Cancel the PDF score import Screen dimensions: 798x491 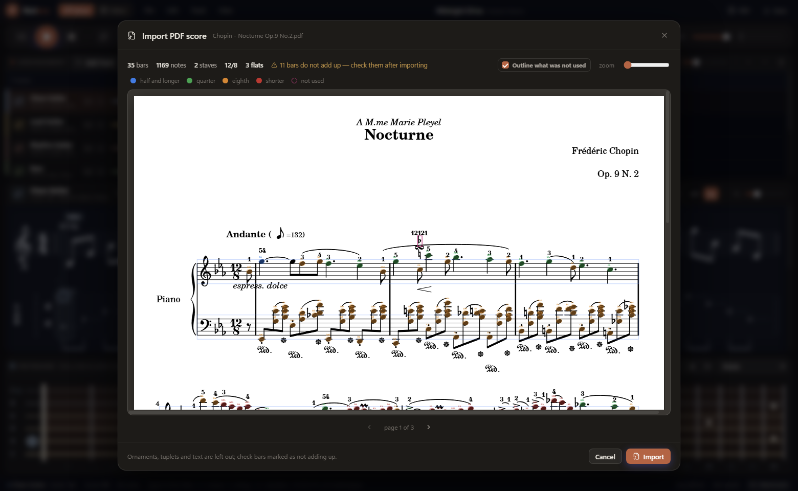605,457
